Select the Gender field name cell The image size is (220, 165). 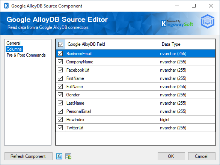(x=112, y=95)
